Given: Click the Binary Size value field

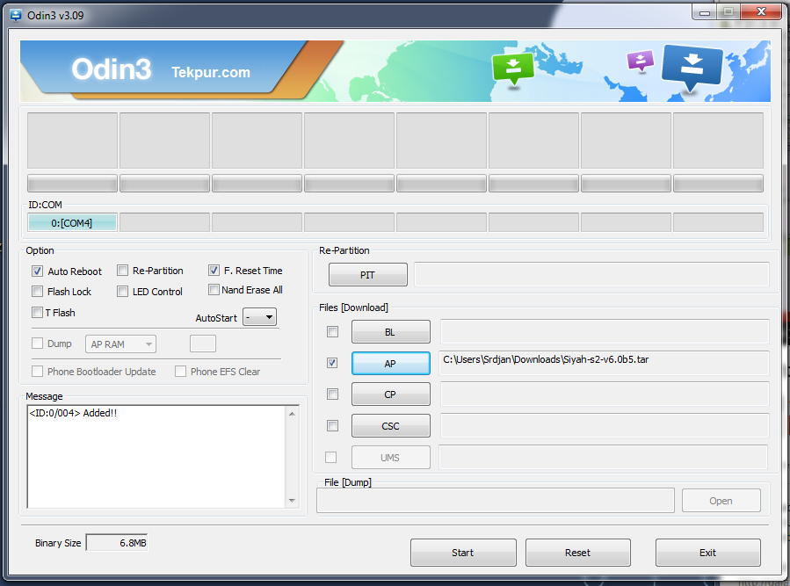Looking at the screenshot, I should pyautogui.click(x=117, y=543).
